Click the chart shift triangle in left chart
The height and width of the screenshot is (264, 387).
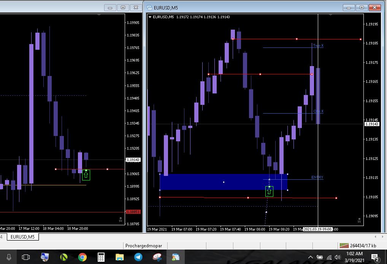pyautogui.click(x=99, y=15)
